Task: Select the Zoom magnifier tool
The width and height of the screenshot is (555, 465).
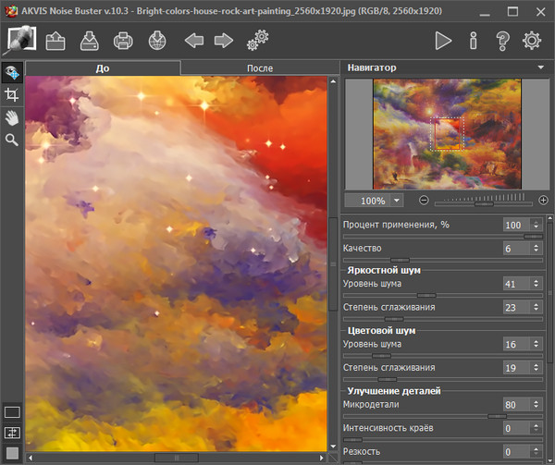Action: click(x=12, y=140)
